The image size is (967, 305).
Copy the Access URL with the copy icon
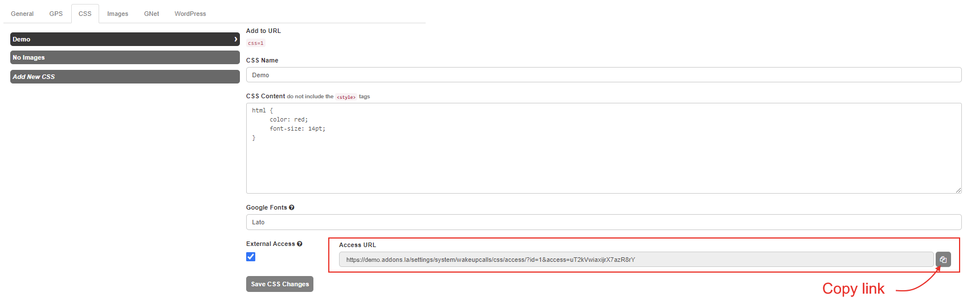click(943, 260)
